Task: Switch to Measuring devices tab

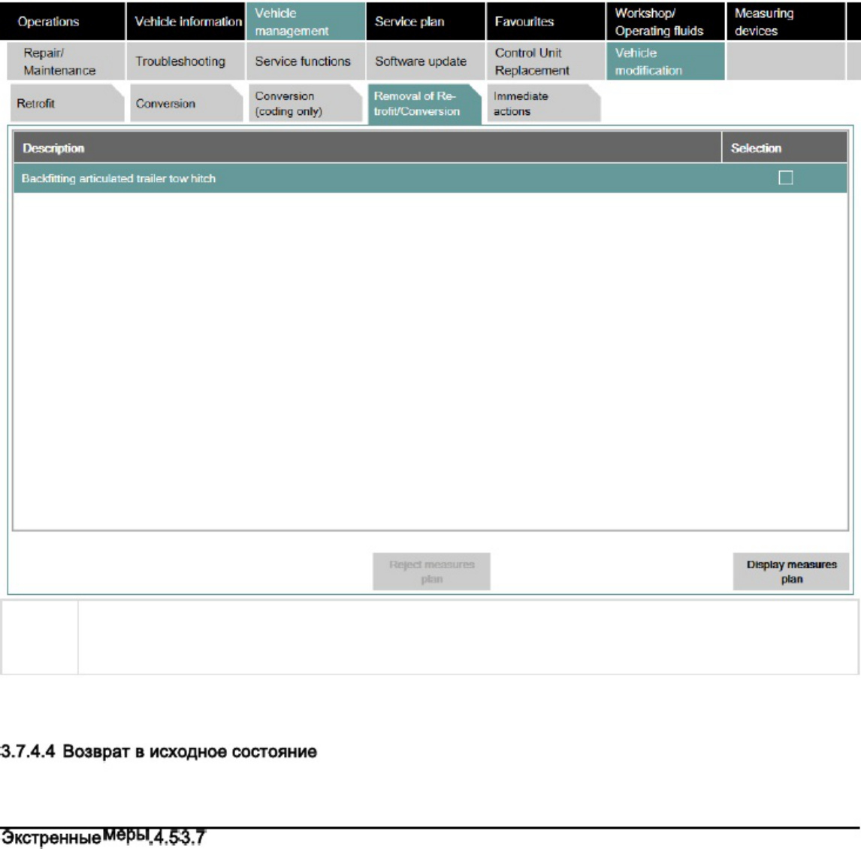Action: pos(786,21)
